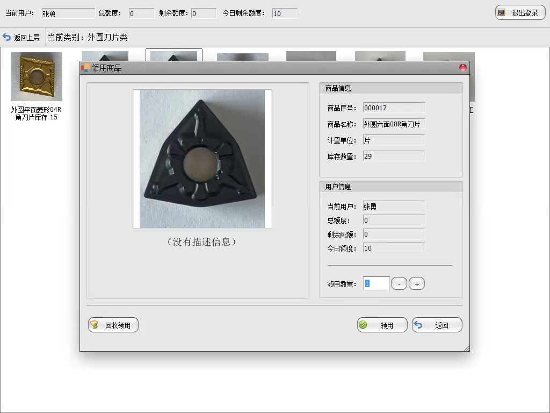Click the dialog resize grip corner

coord(467,348)
